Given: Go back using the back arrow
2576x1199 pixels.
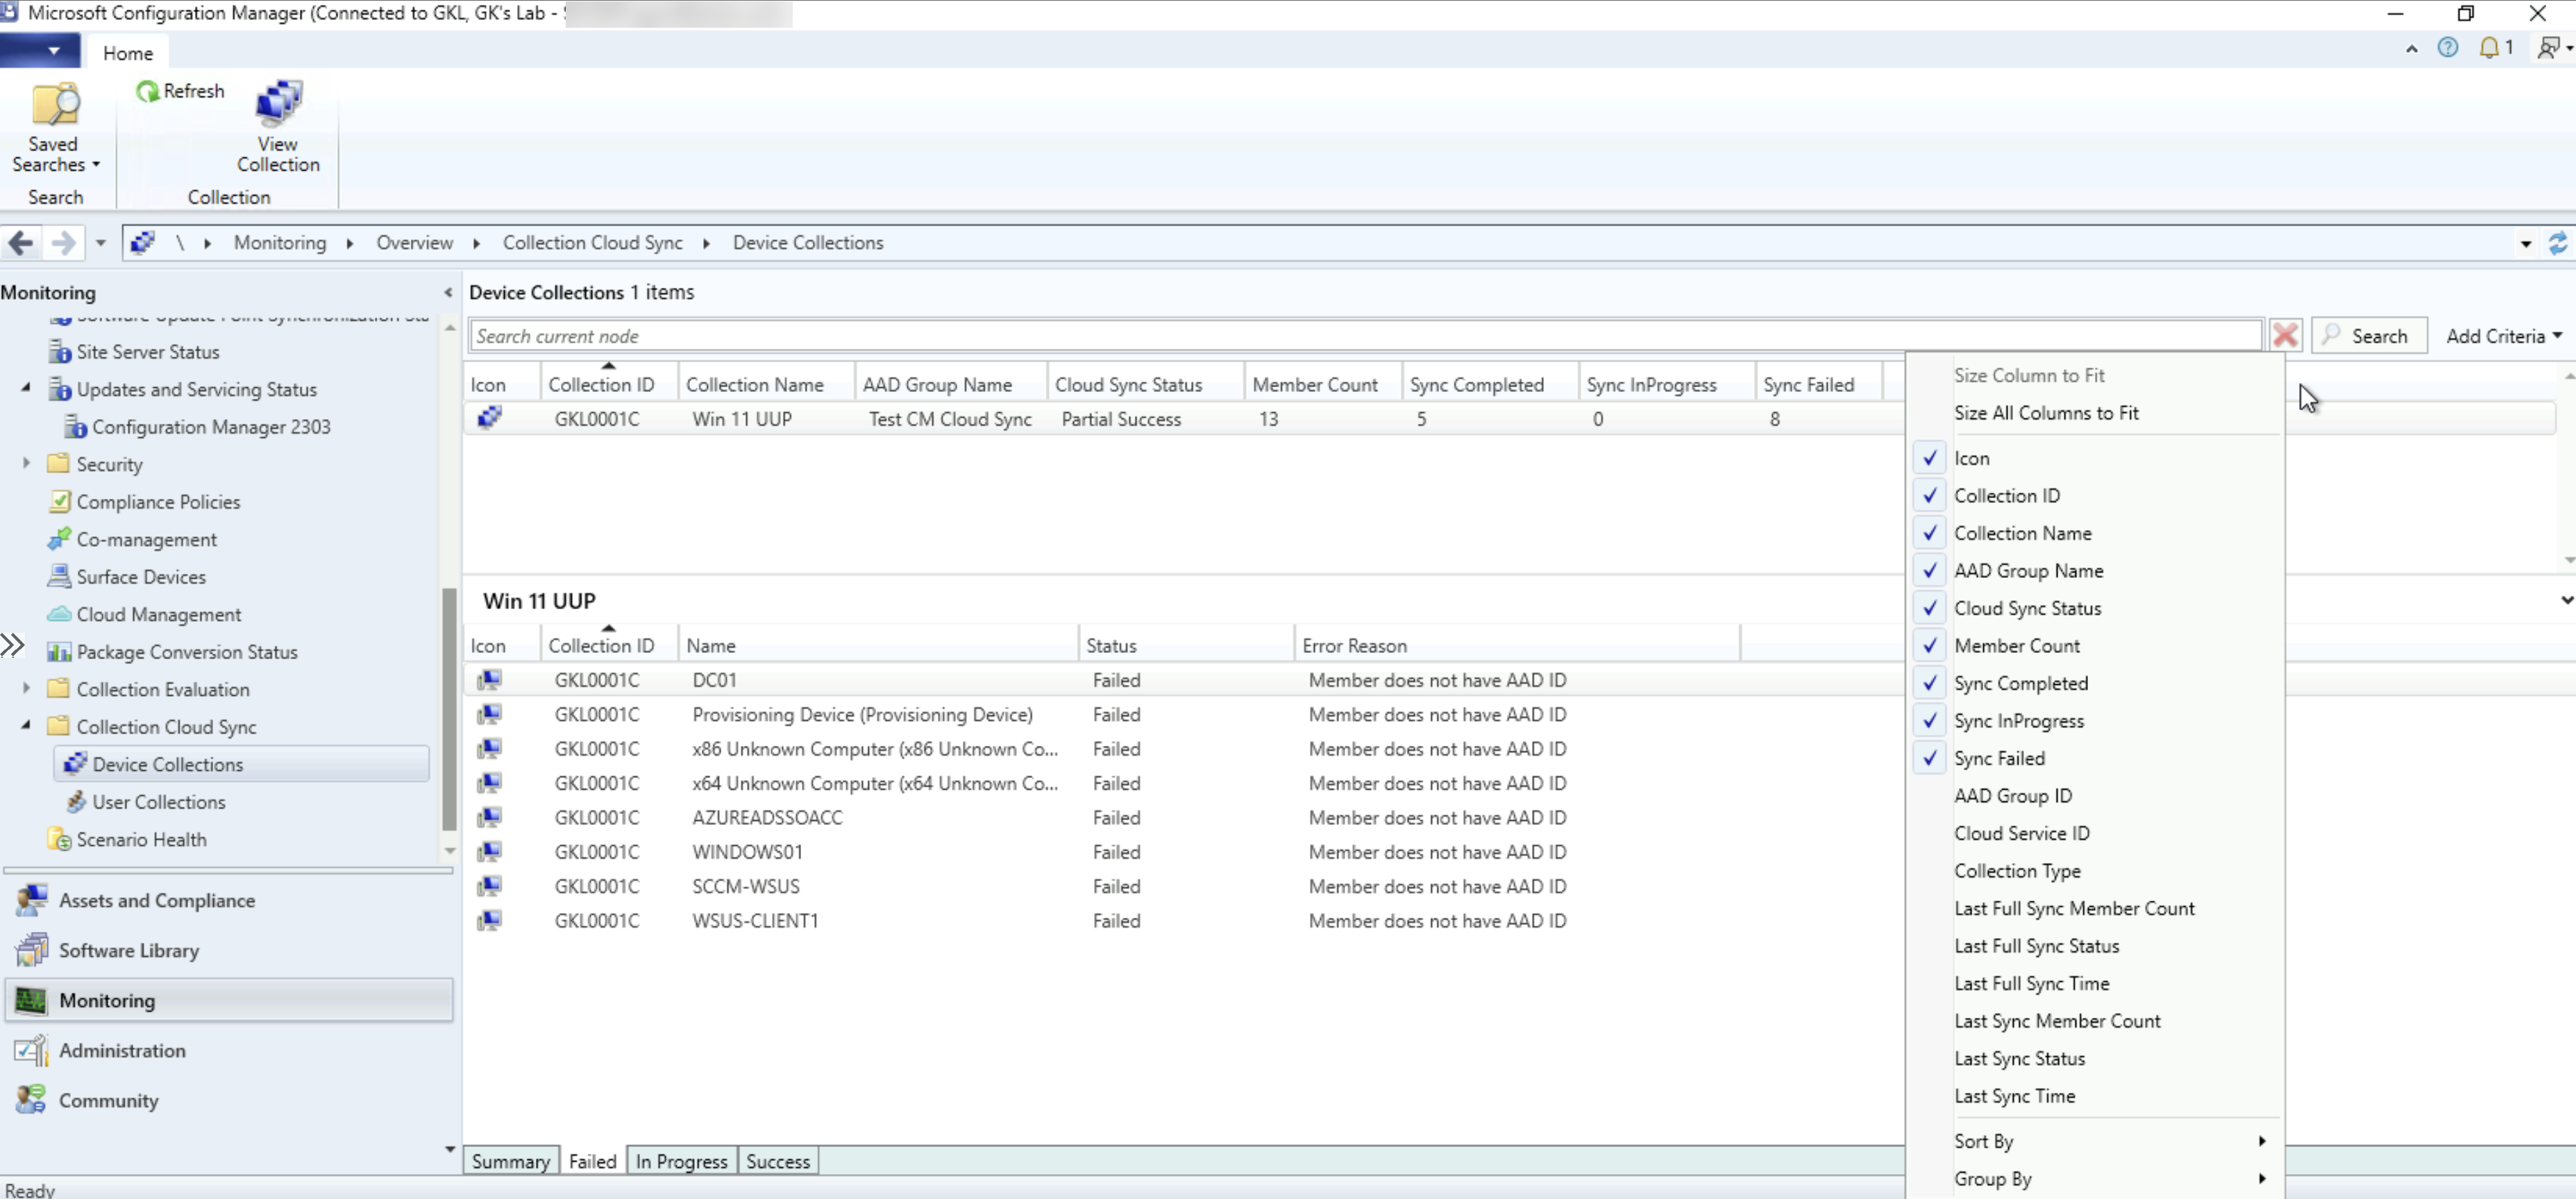Looking at the screenshot, I should 20,243.
